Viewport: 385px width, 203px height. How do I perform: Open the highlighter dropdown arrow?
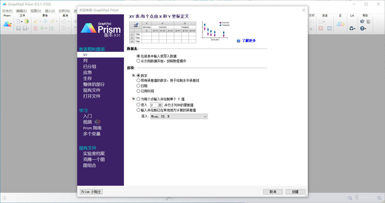pos(40,22)
